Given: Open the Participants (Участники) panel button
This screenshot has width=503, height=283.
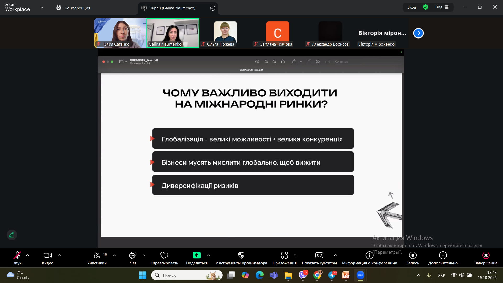Looking at the screenshot, I should click(97, 255).
